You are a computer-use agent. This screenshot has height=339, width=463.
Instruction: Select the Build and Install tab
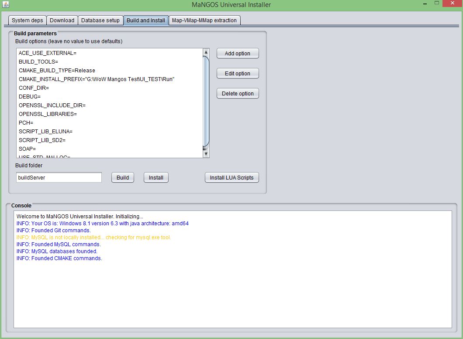(x=146, y=20)
